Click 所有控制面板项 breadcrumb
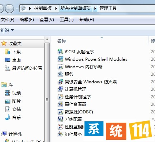The width and height of the screenshot is (155, 142). (76, 8)
